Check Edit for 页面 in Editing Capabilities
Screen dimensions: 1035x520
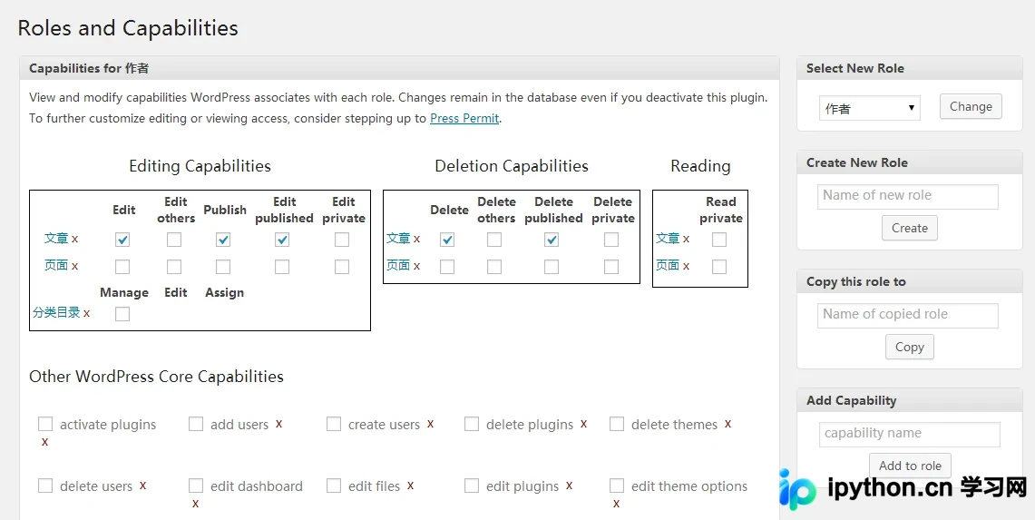pos(122,266)
